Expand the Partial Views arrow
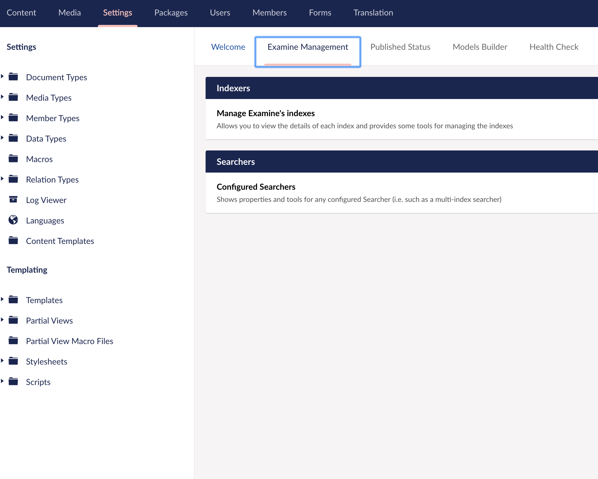This screenshot has width=598, height=479. (x=2, y=320)
